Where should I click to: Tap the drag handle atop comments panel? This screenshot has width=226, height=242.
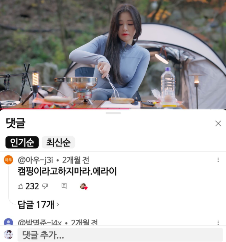113,113
